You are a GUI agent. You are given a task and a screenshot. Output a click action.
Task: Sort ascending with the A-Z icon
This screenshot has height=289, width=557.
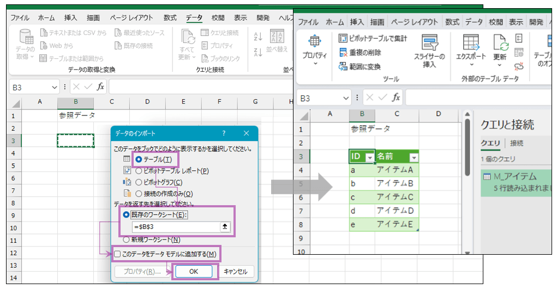pyautogui.click(x=258, y=36)
